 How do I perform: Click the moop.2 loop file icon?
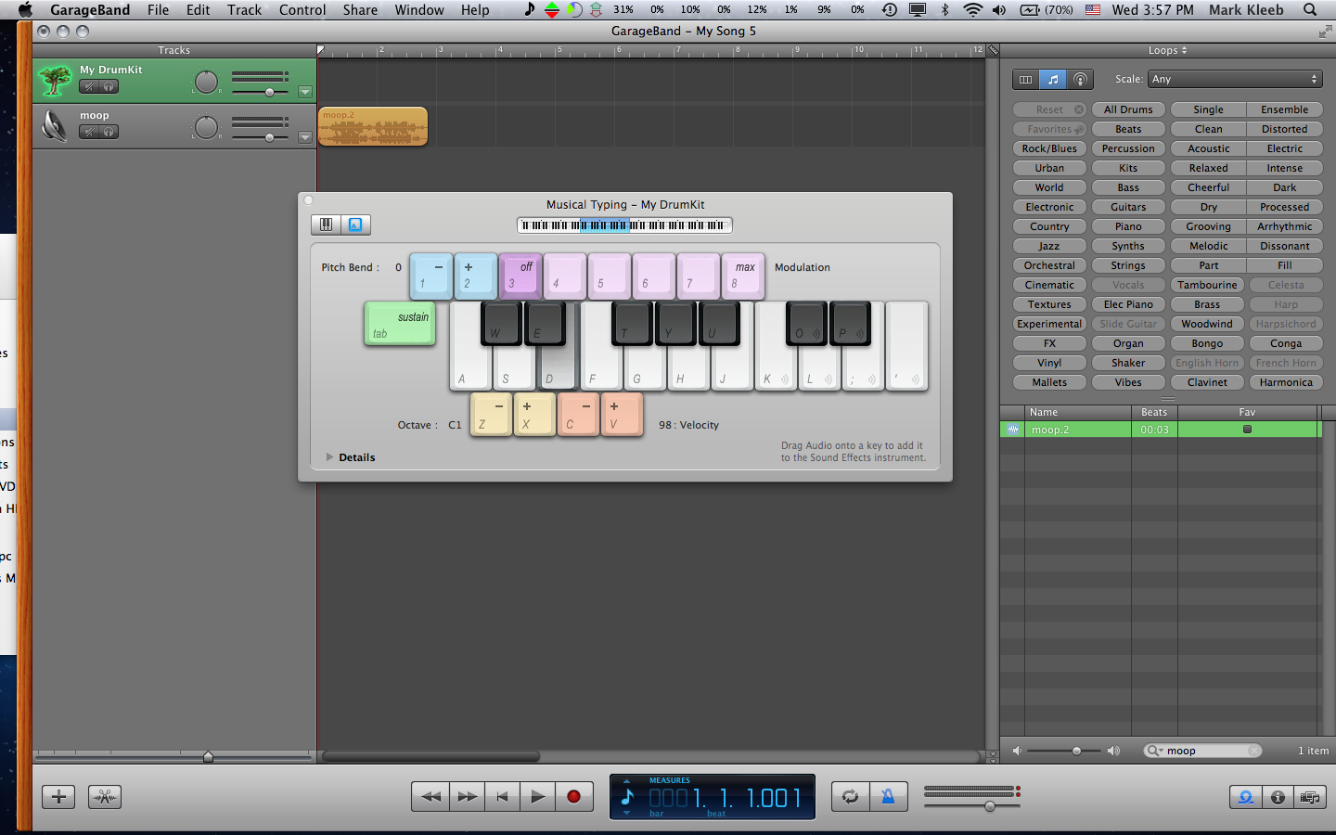pyautogui.click(x=1012, y=430)
